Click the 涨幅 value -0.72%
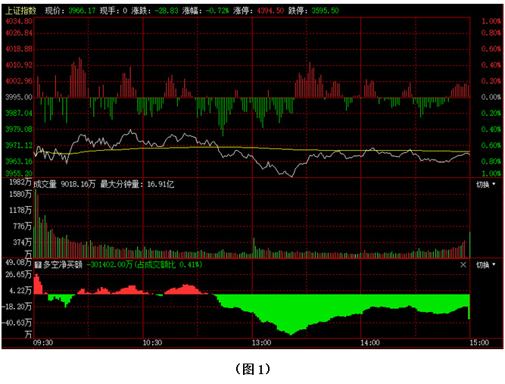 point(218,11)
